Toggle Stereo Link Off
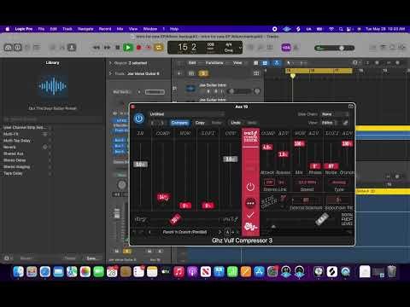 coord(269,182)
